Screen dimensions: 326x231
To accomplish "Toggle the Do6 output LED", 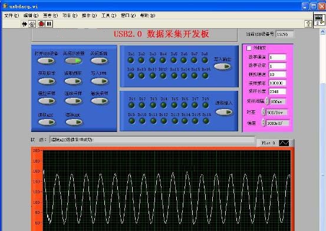I will tap(183, 60).
